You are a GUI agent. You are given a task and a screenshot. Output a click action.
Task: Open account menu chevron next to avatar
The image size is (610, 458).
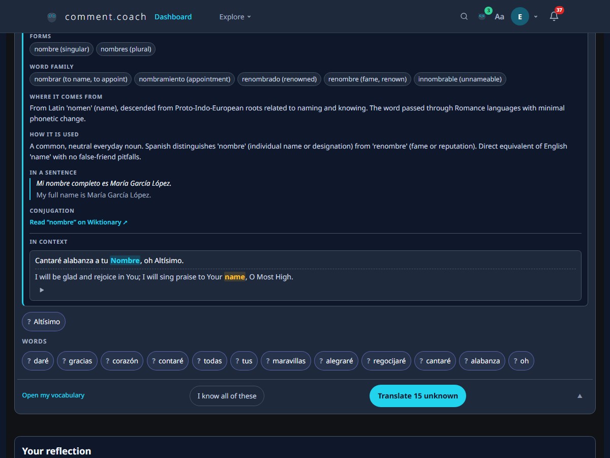[536, 17]
